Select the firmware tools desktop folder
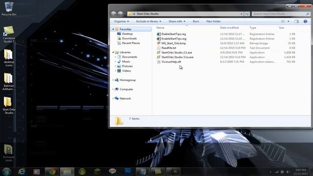Image resolution: width=313 pixels, height=176 pixels. tap(9, 153)
